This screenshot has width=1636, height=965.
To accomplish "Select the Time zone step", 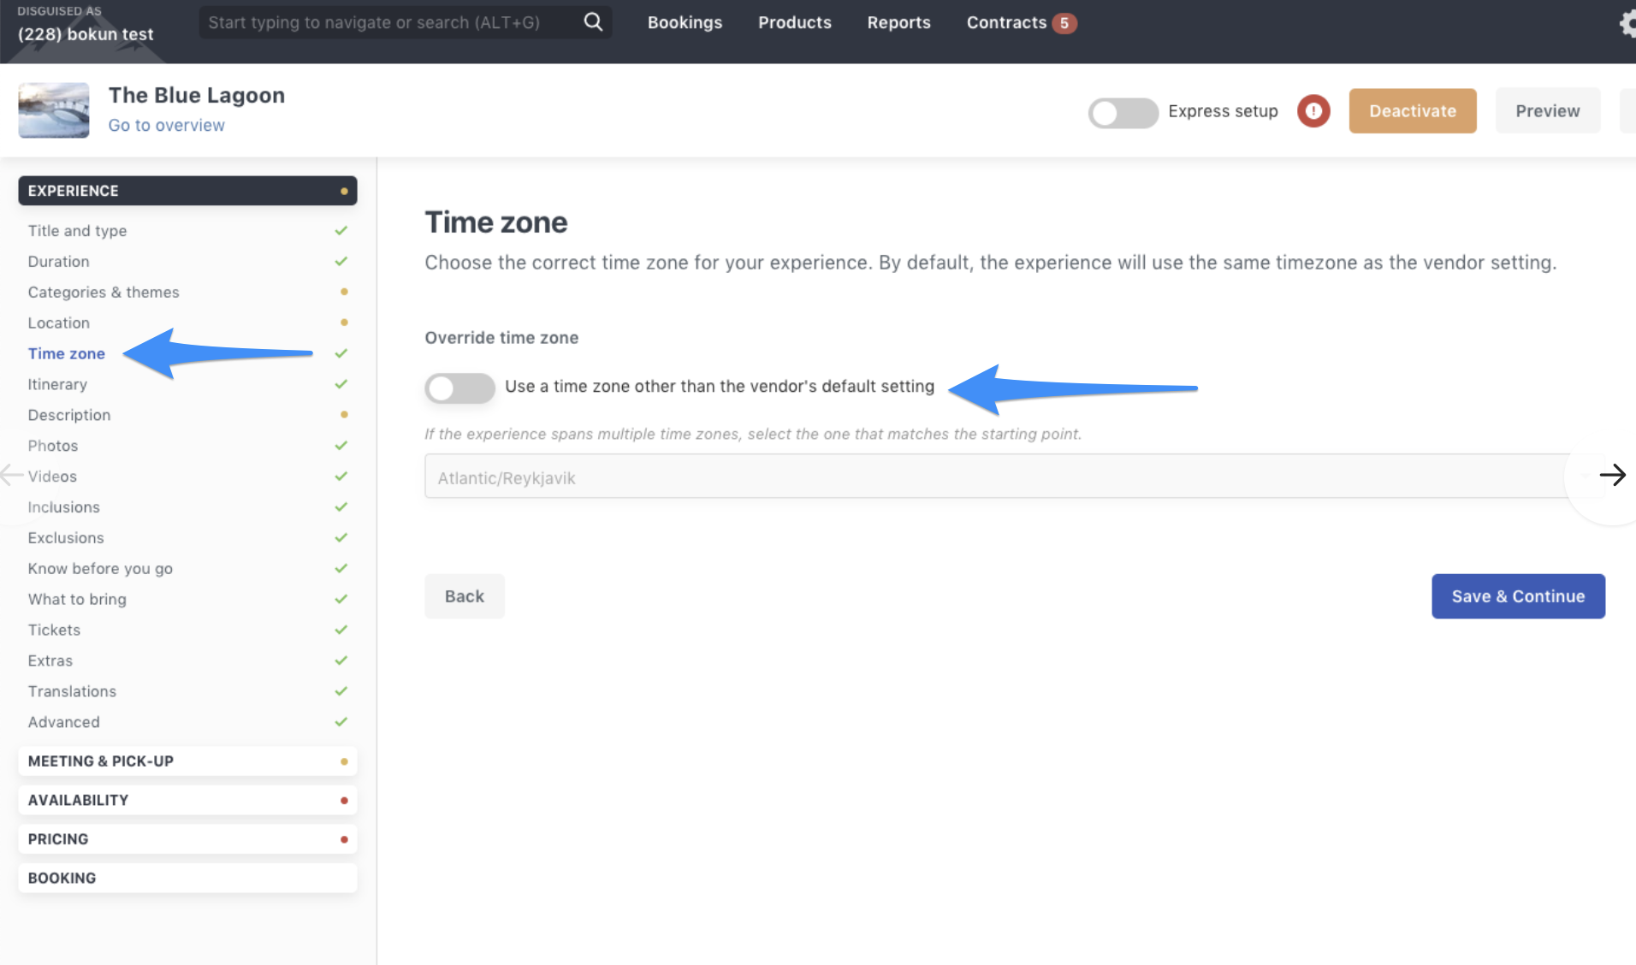I will 66,354.
